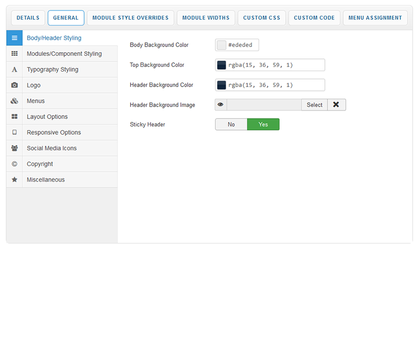Image resolution: width=418 pixels, height=352 pixels.
Task: Click the Layout Options blocks icon
Action: (x=14, y=116)
